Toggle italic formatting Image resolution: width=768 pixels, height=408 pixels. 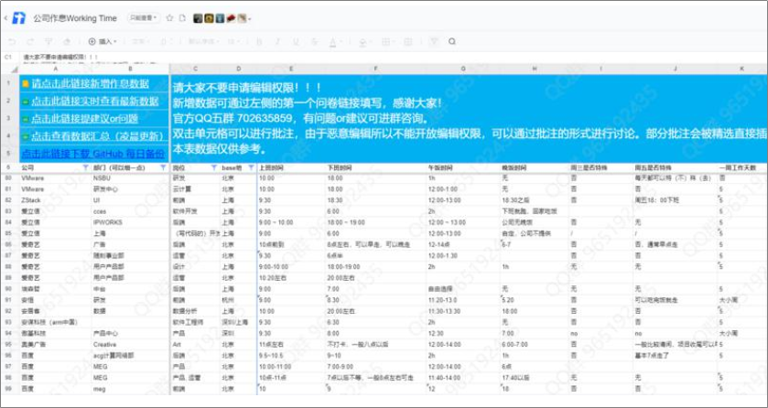(277, 41)
